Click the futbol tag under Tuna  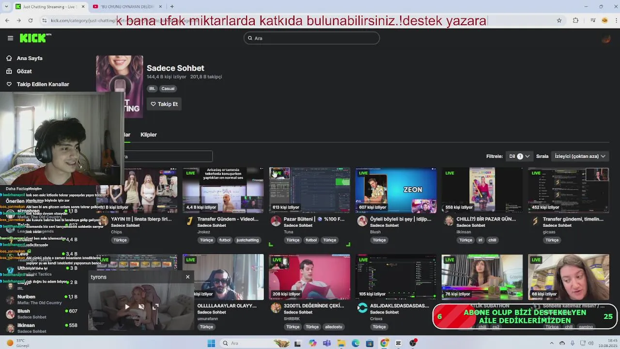tap(311, 240)
